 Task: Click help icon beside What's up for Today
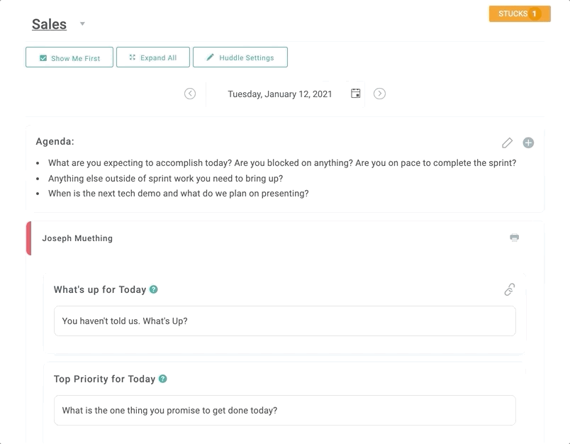pos(154,289)
